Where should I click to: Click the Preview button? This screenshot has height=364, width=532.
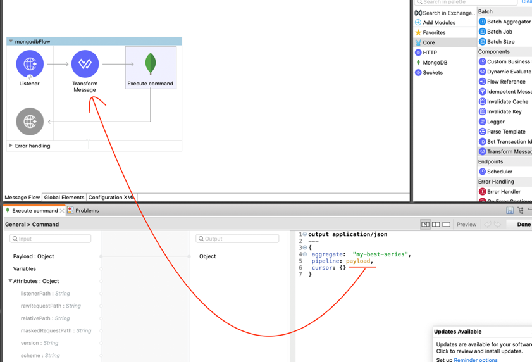point(466,225)
